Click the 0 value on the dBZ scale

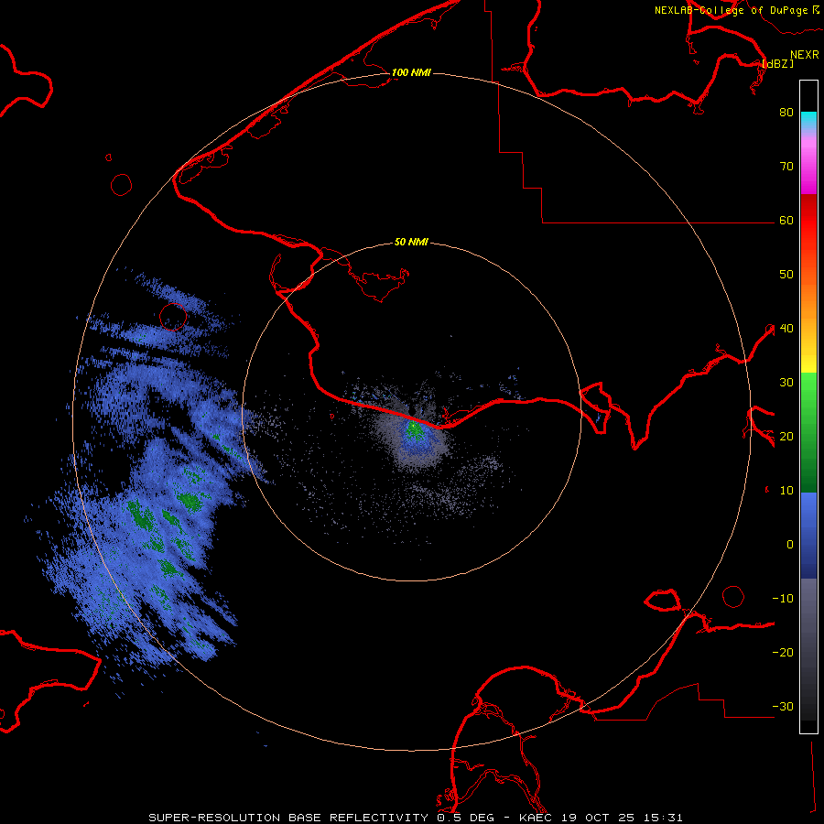coord(790,545)
